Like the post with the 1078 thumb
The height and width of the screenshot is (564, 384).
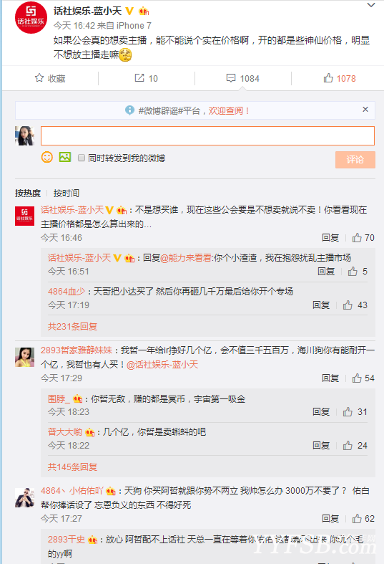[x=340, y=78]
